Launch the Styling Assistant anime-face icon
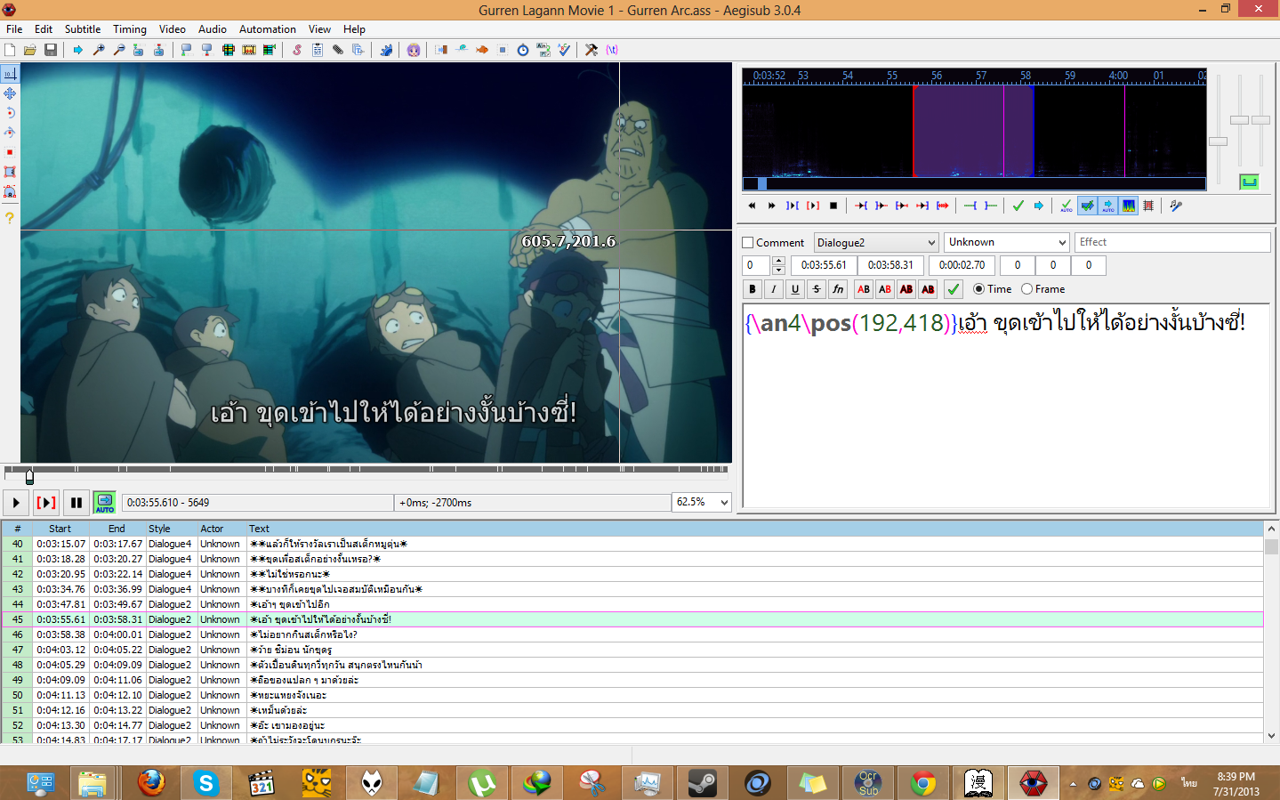 pyautogui.click(x=414, y=50)
